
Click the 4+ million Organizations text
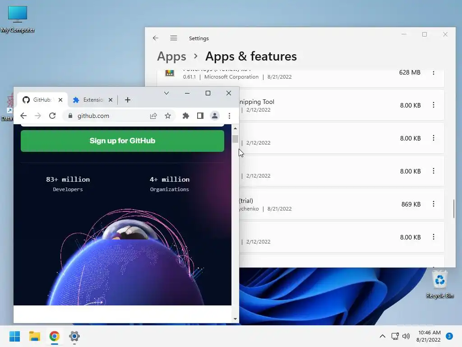(x=170, y=184)
